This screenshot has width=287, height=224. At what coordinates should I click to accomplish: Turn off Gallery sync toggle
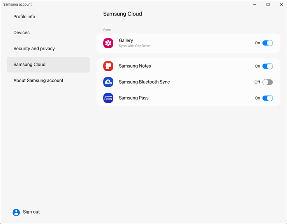point(268,43)
